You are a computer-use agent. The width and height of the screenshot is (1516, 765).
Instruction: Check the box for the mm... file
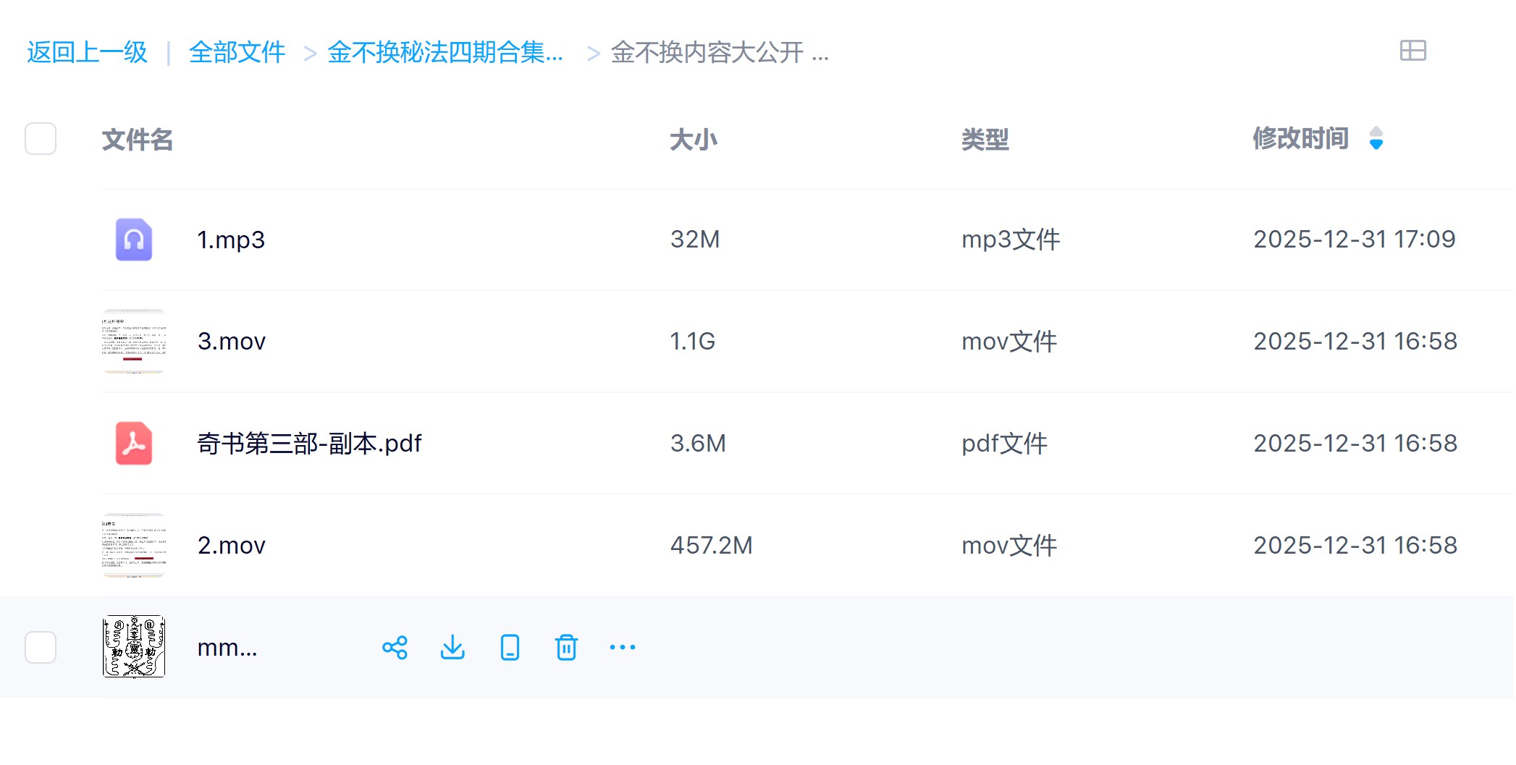click(x=41, y=647)
